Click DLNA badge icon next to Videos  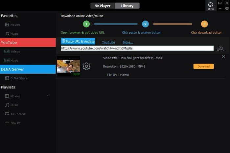pos(7,51)
